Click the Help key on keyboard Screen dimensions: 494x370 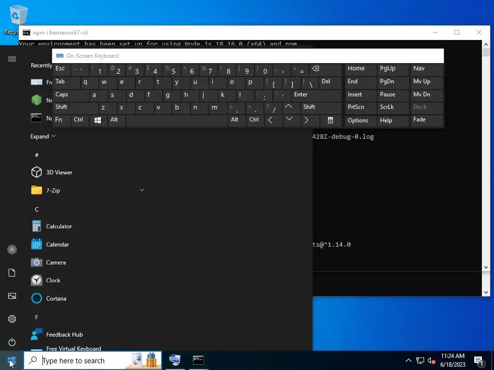tap(393, 120)
